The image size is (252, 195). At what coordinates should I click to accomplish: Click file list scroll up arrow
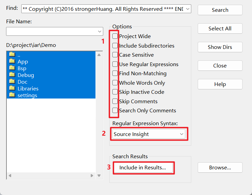point(99,55)
